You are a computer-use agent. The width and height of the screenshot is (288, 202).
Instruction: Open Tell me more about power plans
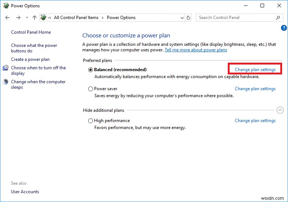(196, 50)
